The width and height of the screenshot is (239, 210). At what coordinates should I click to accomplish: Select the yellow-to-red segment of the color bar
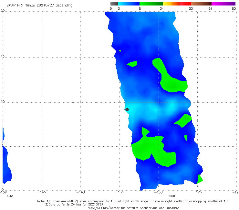[177, 4]
